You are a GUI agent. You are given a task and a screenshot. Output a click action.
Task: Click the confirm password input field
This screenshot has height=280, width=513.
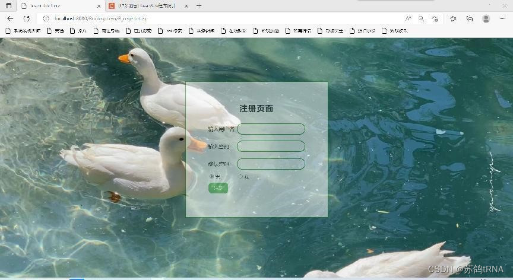[x=271, y=164]
